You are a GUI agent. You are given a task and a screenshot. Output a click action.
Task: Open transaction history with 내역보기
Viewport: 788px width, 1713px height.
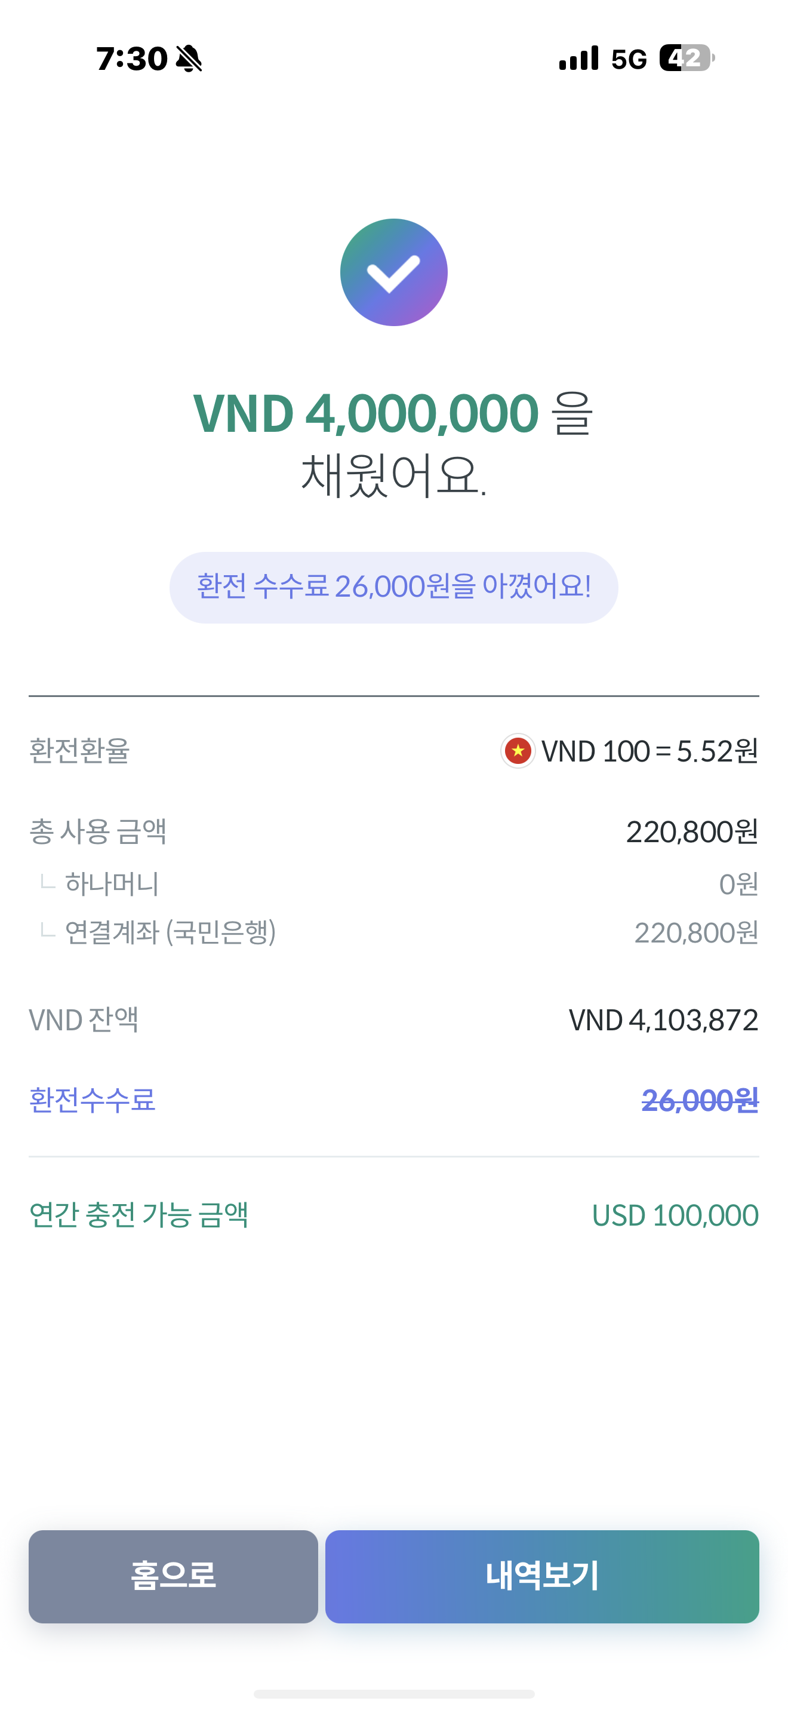(542, 1576)
